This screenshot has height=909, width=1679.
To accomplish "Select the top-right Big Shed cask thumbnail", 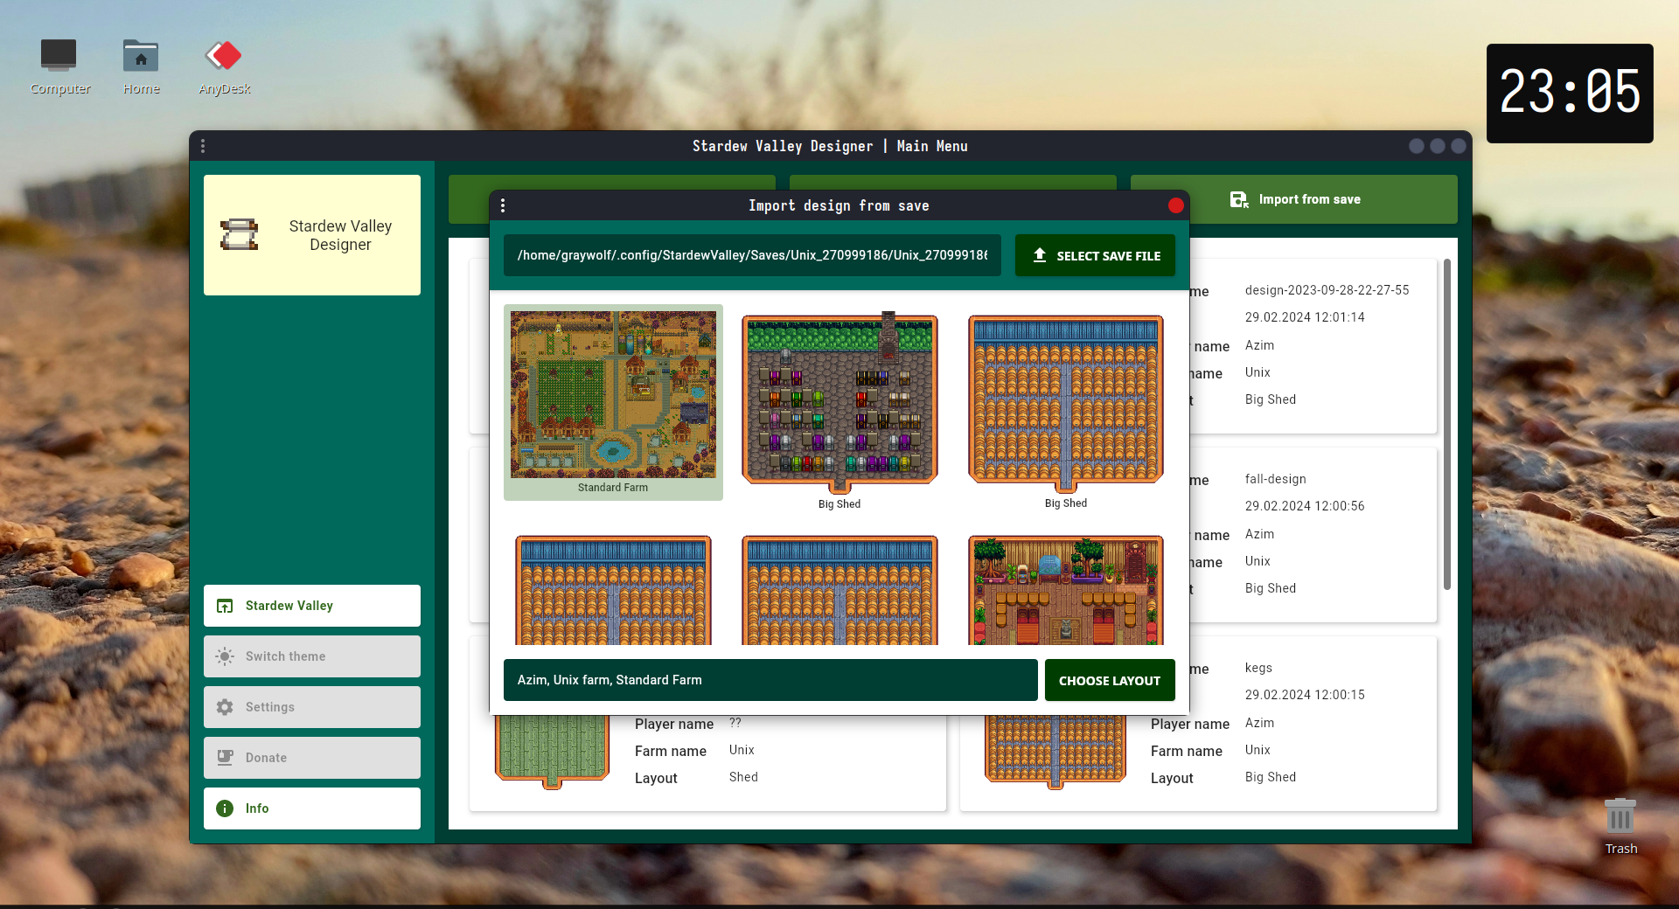I will 1066,402.
